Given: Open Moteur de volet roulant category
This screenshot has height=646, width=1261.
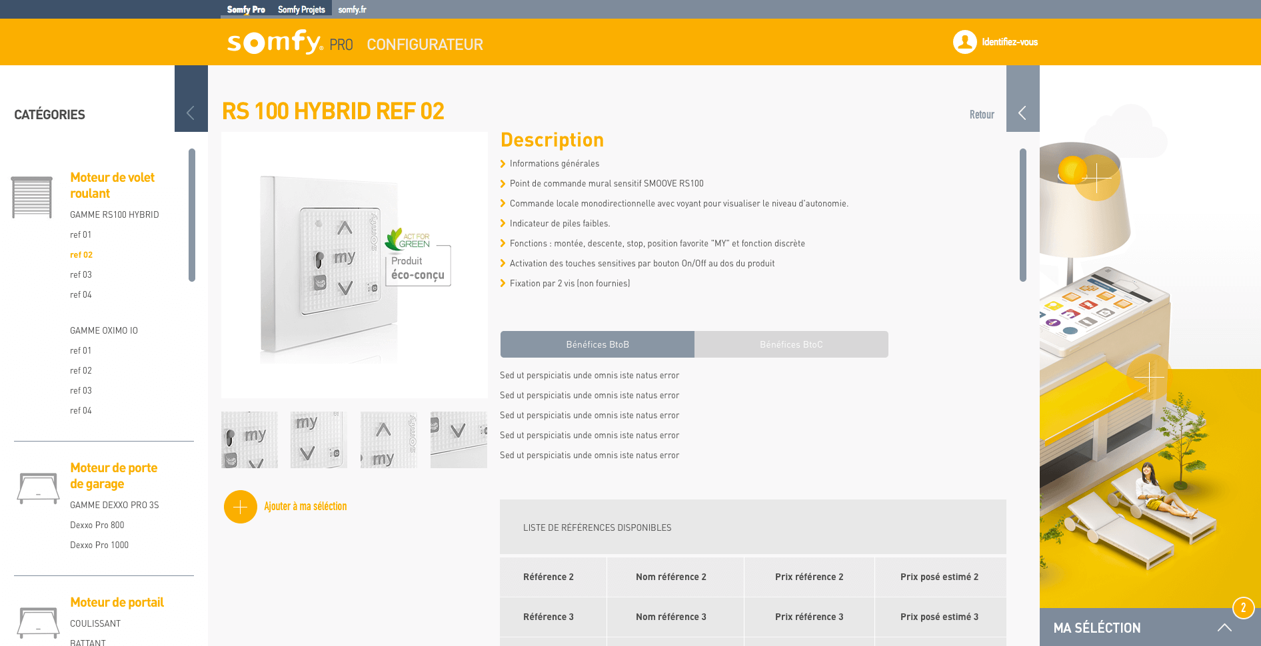Looking at the screenshot, I should (112, 185).
